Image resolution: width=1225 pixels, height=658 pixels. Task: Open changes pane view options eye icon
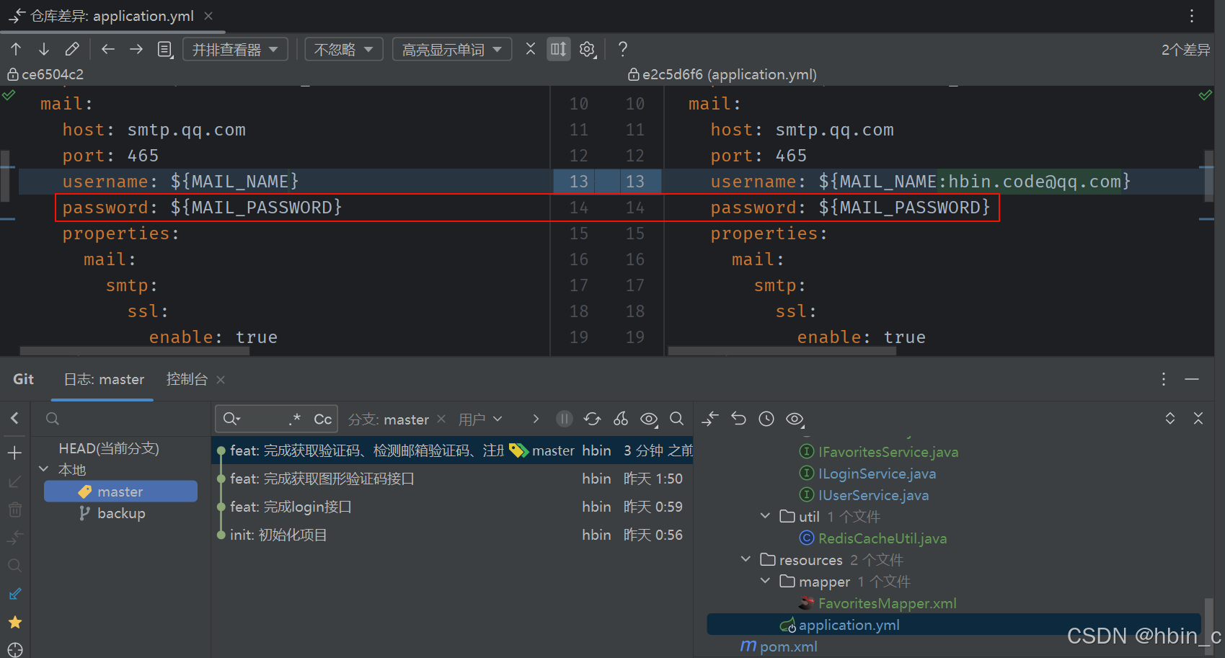[795, 419]
